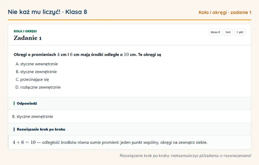
Task: Click the '1 pkt' tag
Action: (x=240, y=32)
